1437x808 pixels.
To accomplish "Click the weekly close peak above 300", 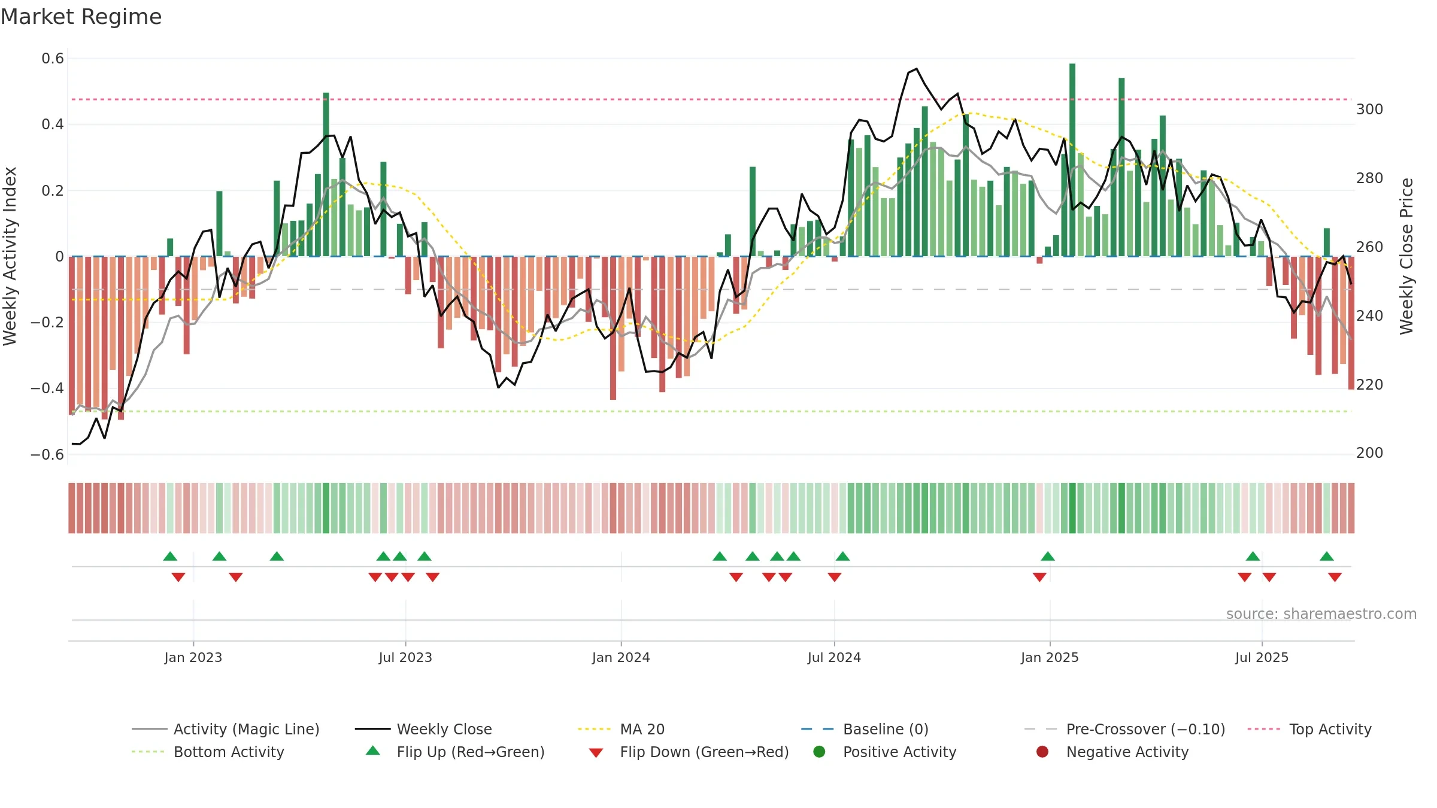I will pos(916,69).
